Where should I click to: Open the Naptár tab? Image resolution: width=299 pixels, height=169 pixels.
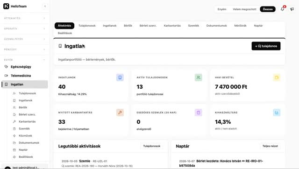258,26
